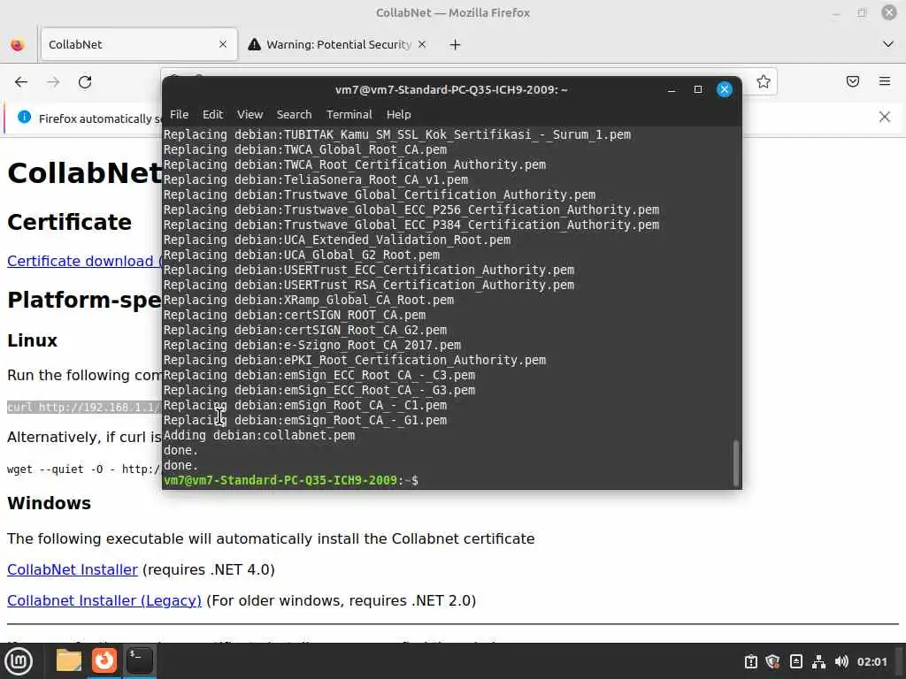906x679 pixels.
Task: Open a new Firefox tab
Action: [456, 44]
